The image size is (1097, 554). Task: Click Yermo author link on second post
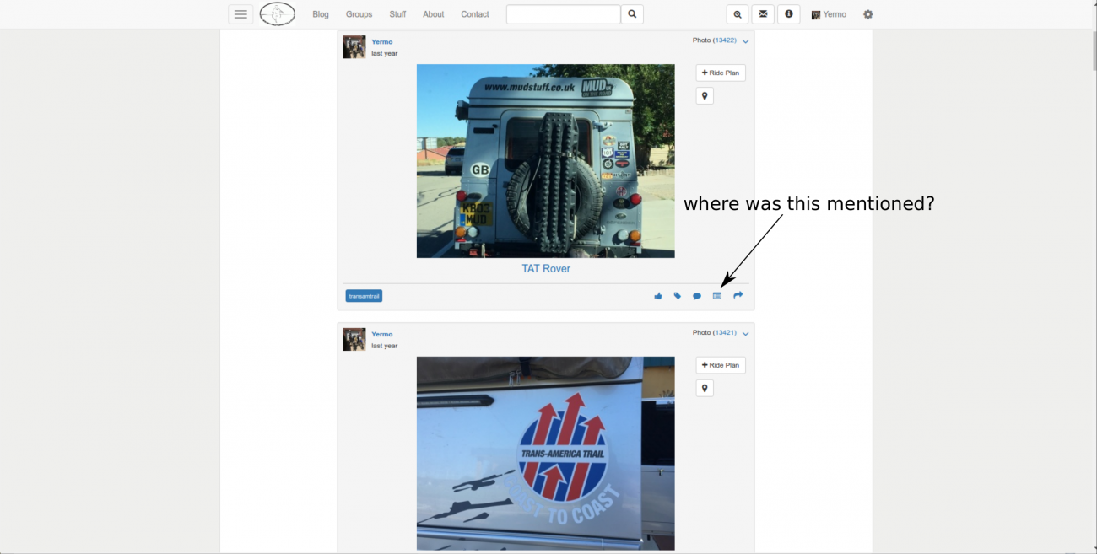(381, 334)
